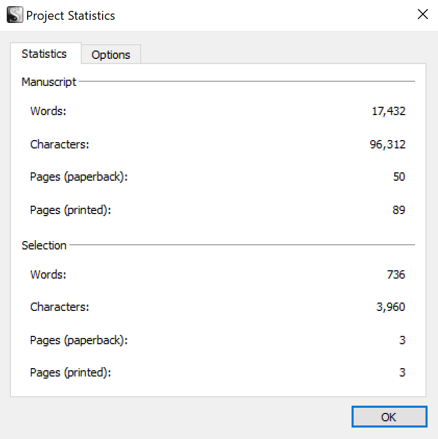Click manuscript character count 96,312
438x439 pixels.
point(387,144)
